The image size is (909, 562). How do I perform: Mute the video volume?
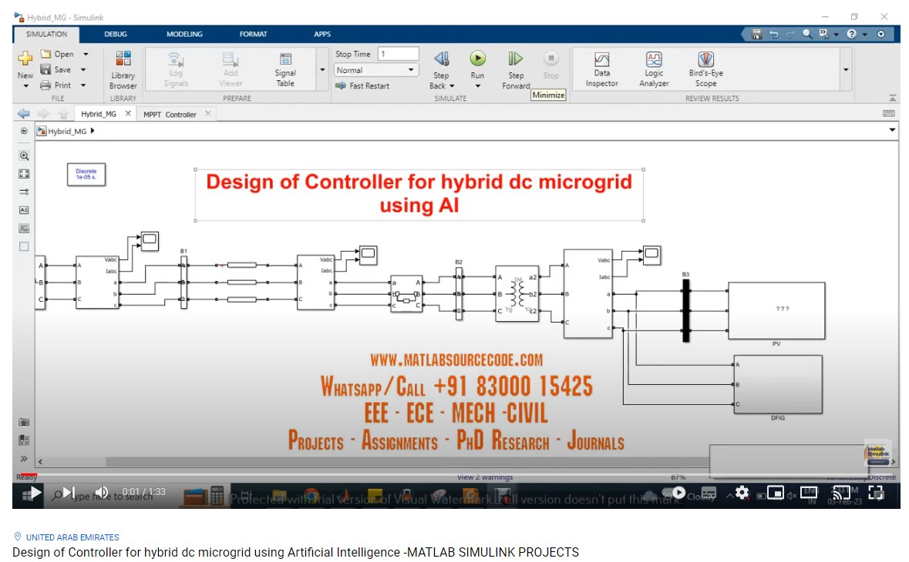102,493
